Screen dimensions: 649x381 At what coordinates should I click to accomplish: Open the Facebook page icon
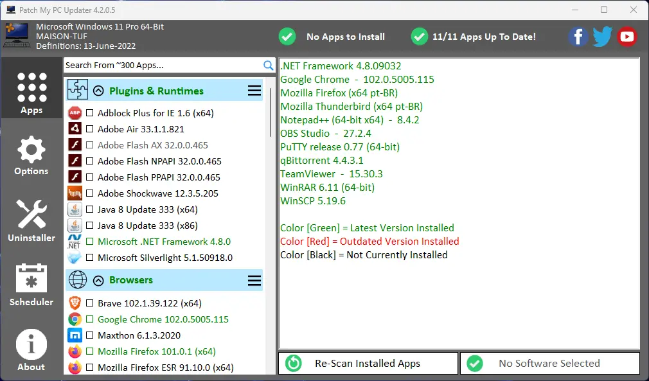point(578,37)
